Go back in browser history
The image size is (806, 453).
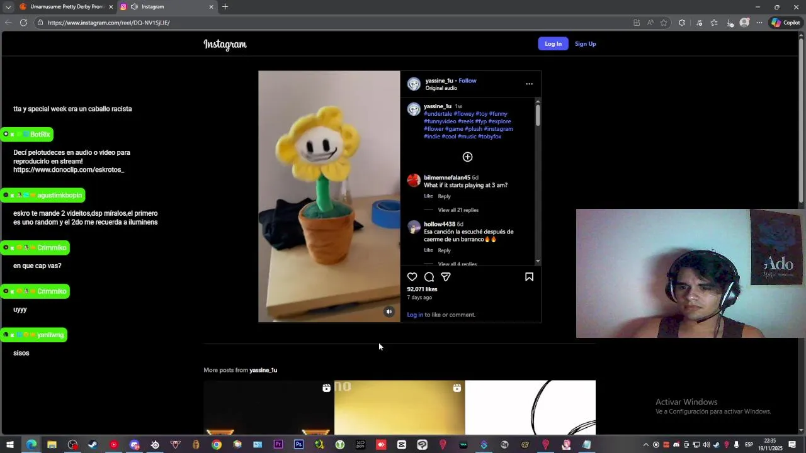[8, 23]
